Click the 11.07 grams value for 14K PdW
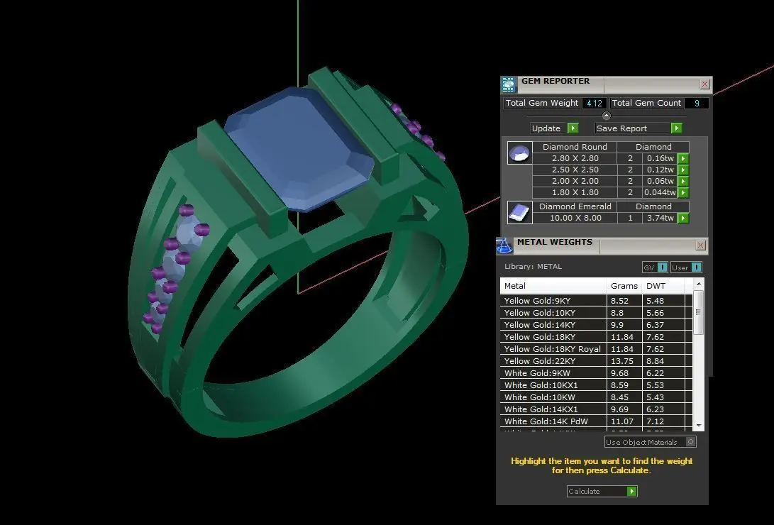774x525 pixels. click(x=622, y=421)
